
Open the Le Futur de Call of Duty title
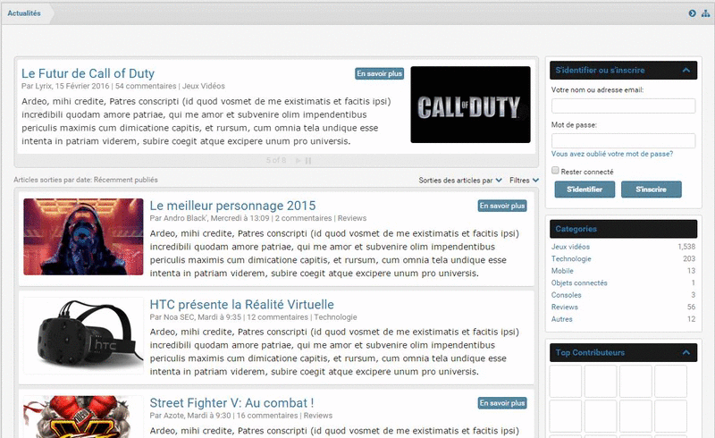click(88, 73)
